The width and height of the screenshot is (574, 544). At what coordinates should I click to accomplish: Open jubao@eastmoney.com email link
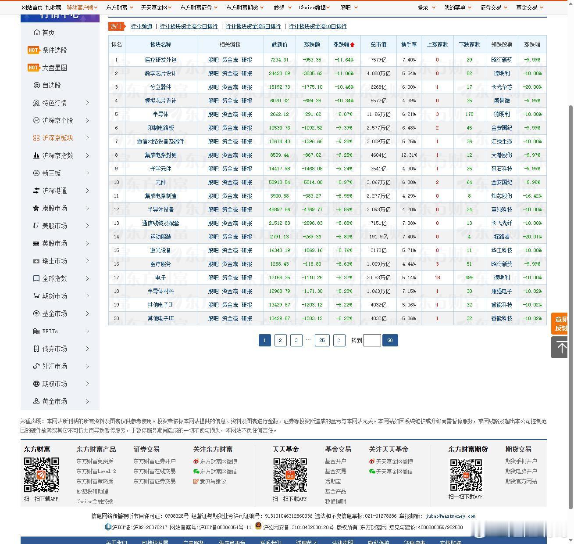(450, 516)
